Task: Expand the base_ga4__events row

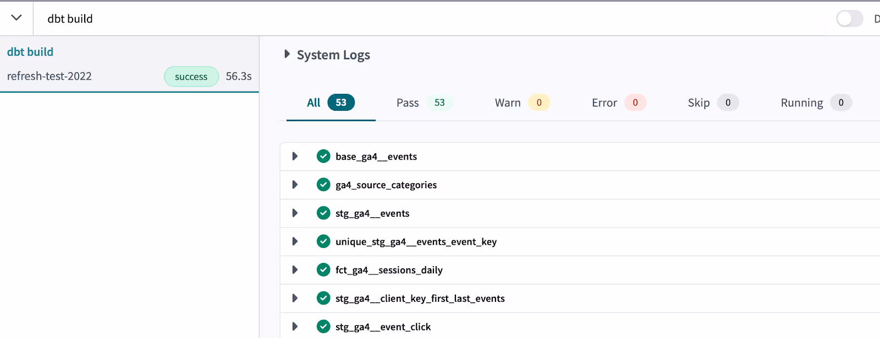Action: click(x=295, y=156)
